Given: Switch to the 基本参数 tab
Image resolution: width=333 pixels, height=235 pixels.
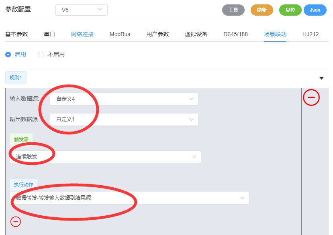Looking at the screenshot, I should click(x=16, y=34).
